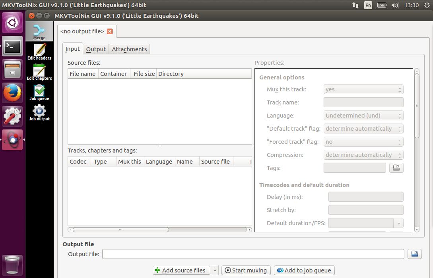Click the Add source files button
This screenshot has width=433, height=278.
[181, 270]
